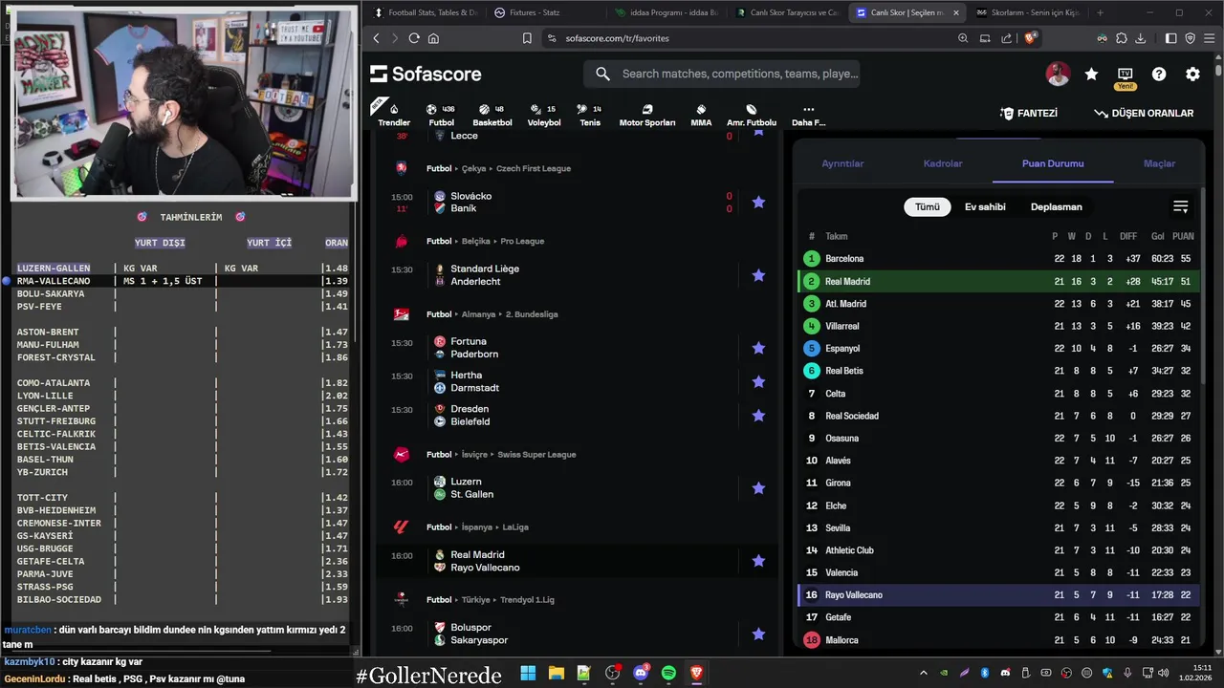Open the 2. Bundesliga league link
This screenshot has height=688, width=1224.
pyautogui.click(x=534, y=314)
